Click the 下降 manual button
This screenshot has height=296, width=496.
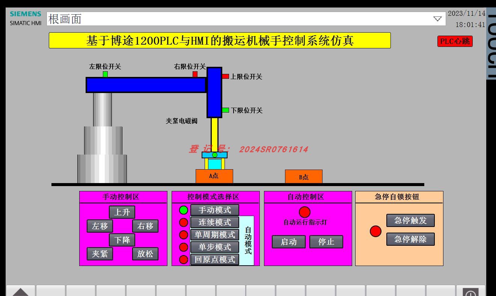coord(122,240)
